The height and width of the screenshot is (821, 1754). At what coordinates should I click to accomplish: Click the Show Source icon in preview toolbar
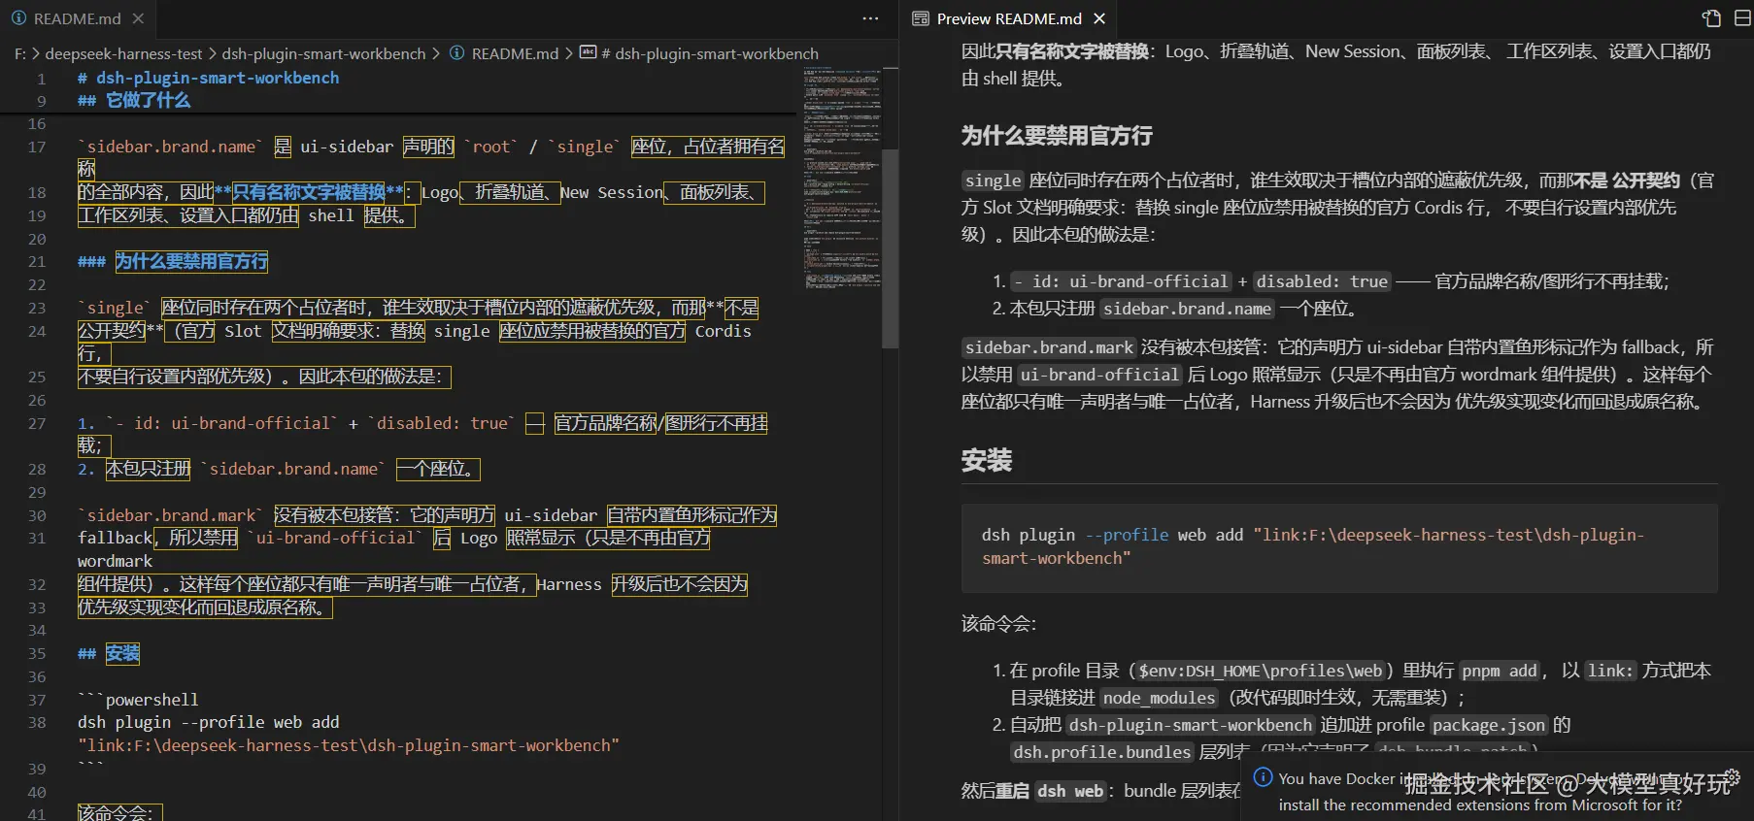[x=1711, y=18]
